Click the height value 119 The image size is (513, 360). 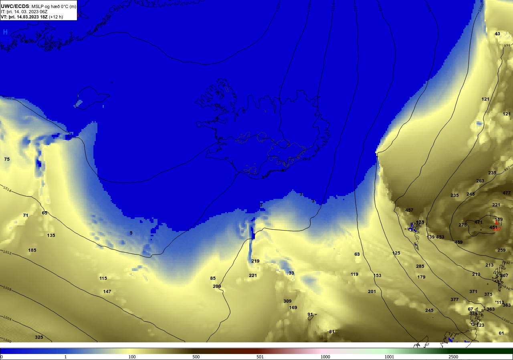click(354, 274)
